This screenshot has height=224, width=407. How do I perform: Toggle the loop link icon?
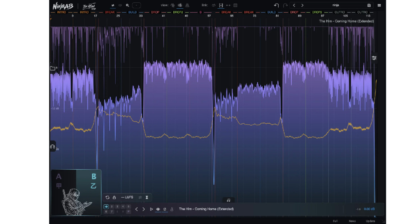click(213, 5)
